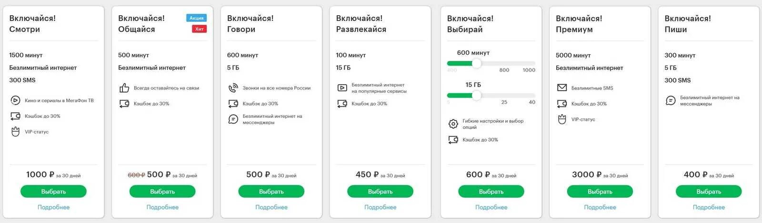
Task: Click the phone calls icon in Говори plan
Action: pos(233,88)
